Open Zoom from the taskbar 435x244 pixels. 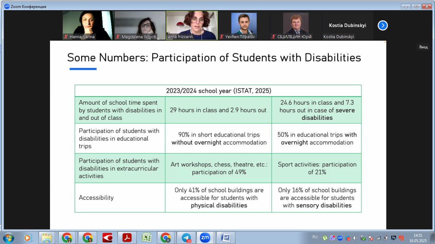point(205,238)
